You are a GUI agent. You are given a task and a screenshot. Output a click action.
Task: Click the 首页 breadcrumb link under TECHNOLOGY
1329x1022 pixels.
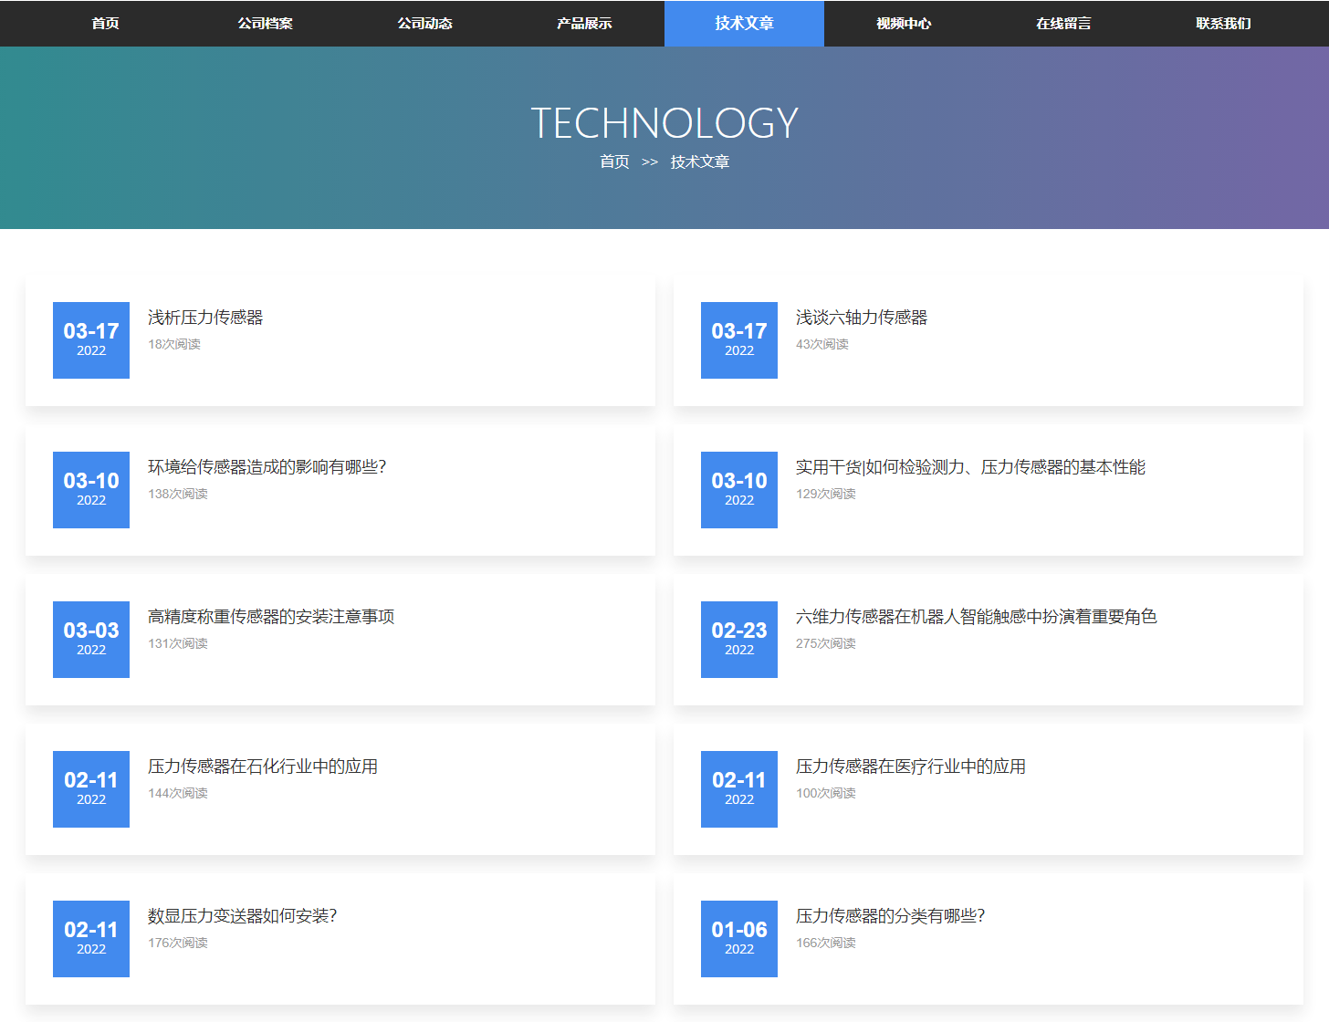point(614,162)
